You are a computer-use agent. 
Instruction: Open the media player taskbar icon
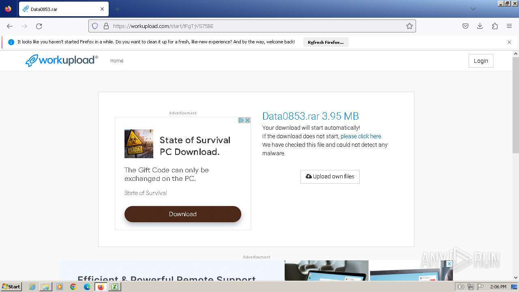pyautogui.click(x=60, y=287)
